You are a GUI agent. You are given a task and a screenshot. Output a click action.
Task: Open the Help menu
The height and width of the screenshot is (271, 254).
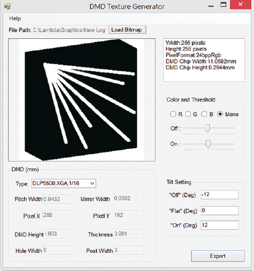click(x=15, y=19)
